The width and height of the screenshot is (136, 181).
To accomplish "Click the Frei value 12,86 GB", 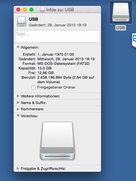I will 45,73.
